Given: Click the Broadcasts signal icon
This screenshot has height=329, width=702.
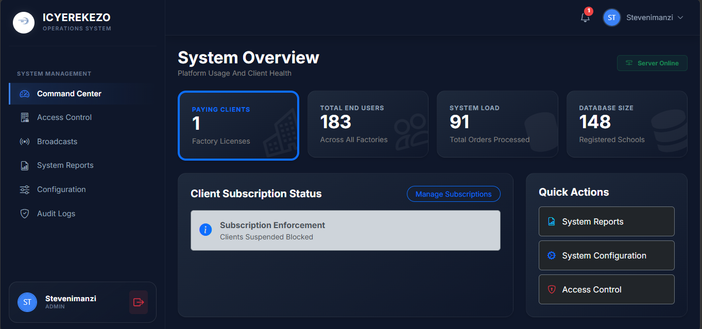Looking at the screenshot, I should tap(25, 142).
